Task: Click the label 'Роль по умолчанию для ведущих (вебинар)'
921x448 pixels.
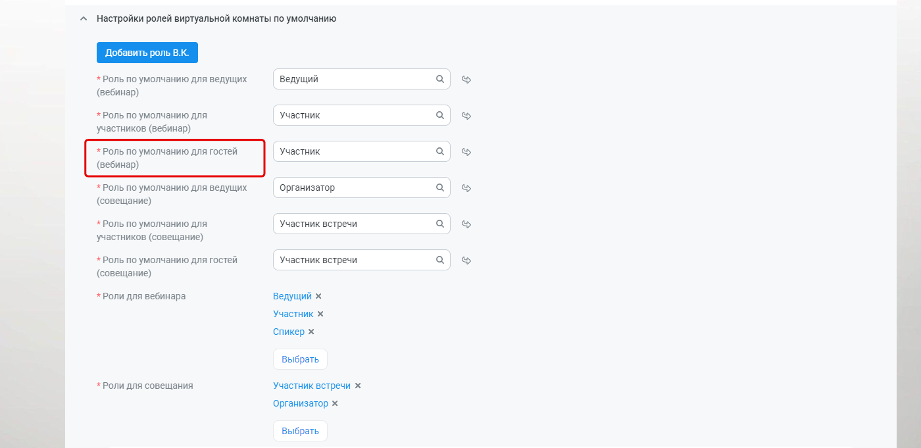Action: coord(172,86)
